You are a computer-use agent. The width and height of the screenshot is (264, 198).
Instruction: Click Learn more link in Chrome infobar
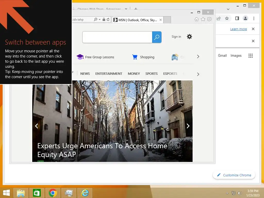tap(238, 29)
